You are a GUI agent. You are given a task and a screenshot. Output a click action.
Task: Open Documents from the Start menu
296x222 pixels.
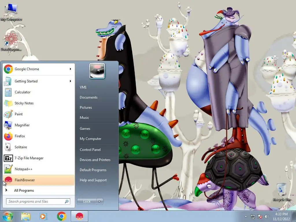tap(88, 97)
